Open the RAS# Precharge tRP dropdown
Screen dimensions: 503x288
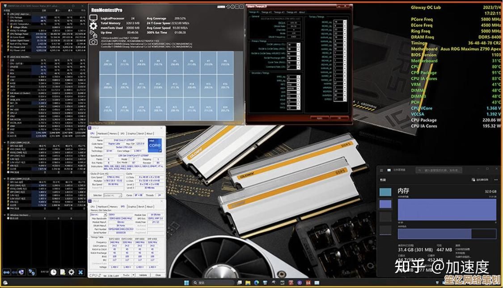pyautogui.click(x=298, y=58)
